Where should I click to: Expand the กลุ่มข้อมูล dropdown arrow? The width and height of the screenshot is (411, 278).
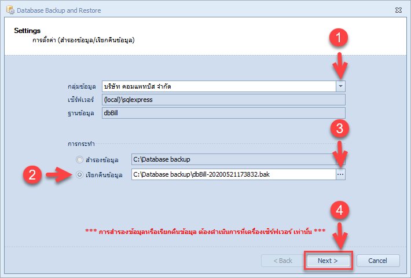[x=340, y=86]
